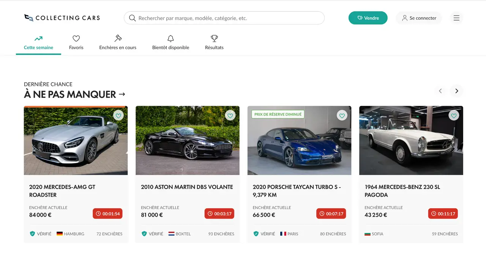486x264 pixels.
Task: Click Se connecter to log in
Action: (419, 18)
